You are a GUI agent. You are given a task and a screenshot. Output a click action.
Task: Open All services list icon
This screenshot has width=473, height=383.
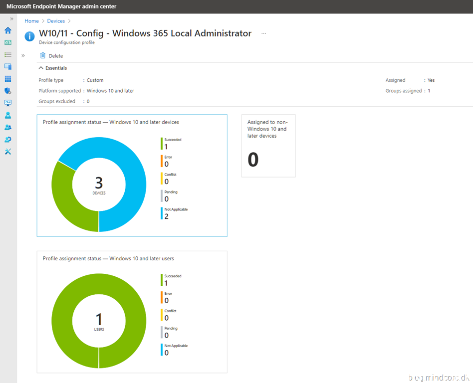click(8, 54)
